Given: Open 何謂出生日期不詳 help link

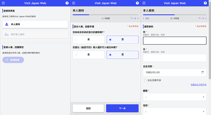Looking at the screenshot, I should (199, 85).
